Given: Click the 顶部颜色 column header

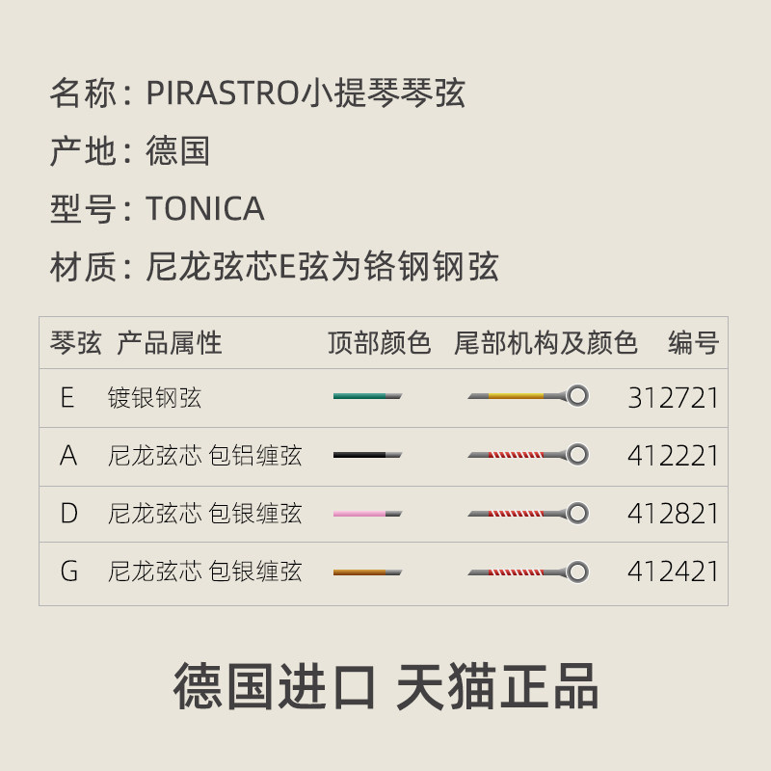Looking at the screenshot, I should (379, 343).
